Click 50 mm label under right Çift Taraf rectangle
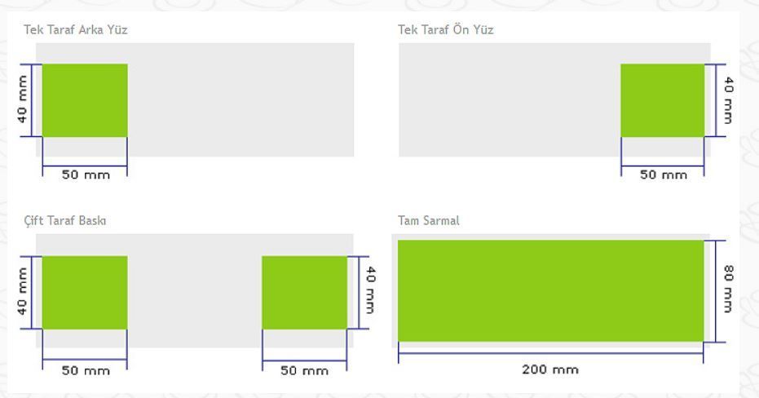 (x=304, y=371)
